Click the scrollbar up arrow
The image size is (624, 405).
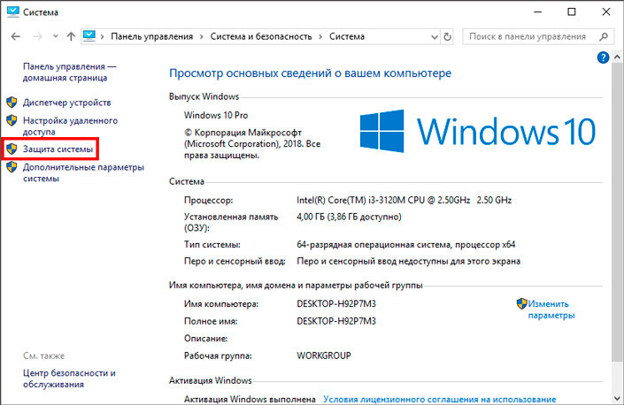(x=617, y=57)
